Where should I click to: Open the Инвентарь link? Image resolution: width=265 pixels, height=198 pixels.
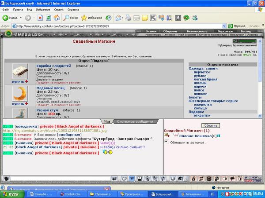coord(153,35)
